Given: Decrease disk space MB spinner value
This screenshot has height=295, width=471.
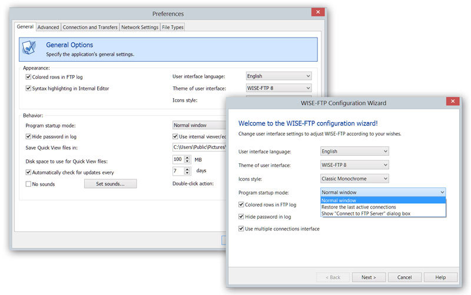Looking at the screenshot, I should point(187,161).
